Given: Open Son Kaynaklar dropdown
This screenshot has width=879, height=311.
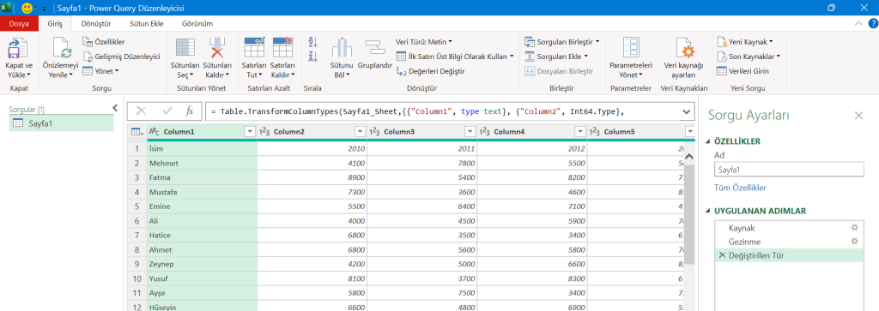Looking at the screenshot, I should [x=749, y=57].
